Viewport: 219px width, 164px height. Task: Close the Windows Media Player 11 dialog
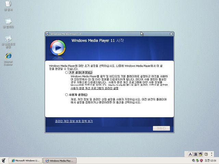click(171, 34)
